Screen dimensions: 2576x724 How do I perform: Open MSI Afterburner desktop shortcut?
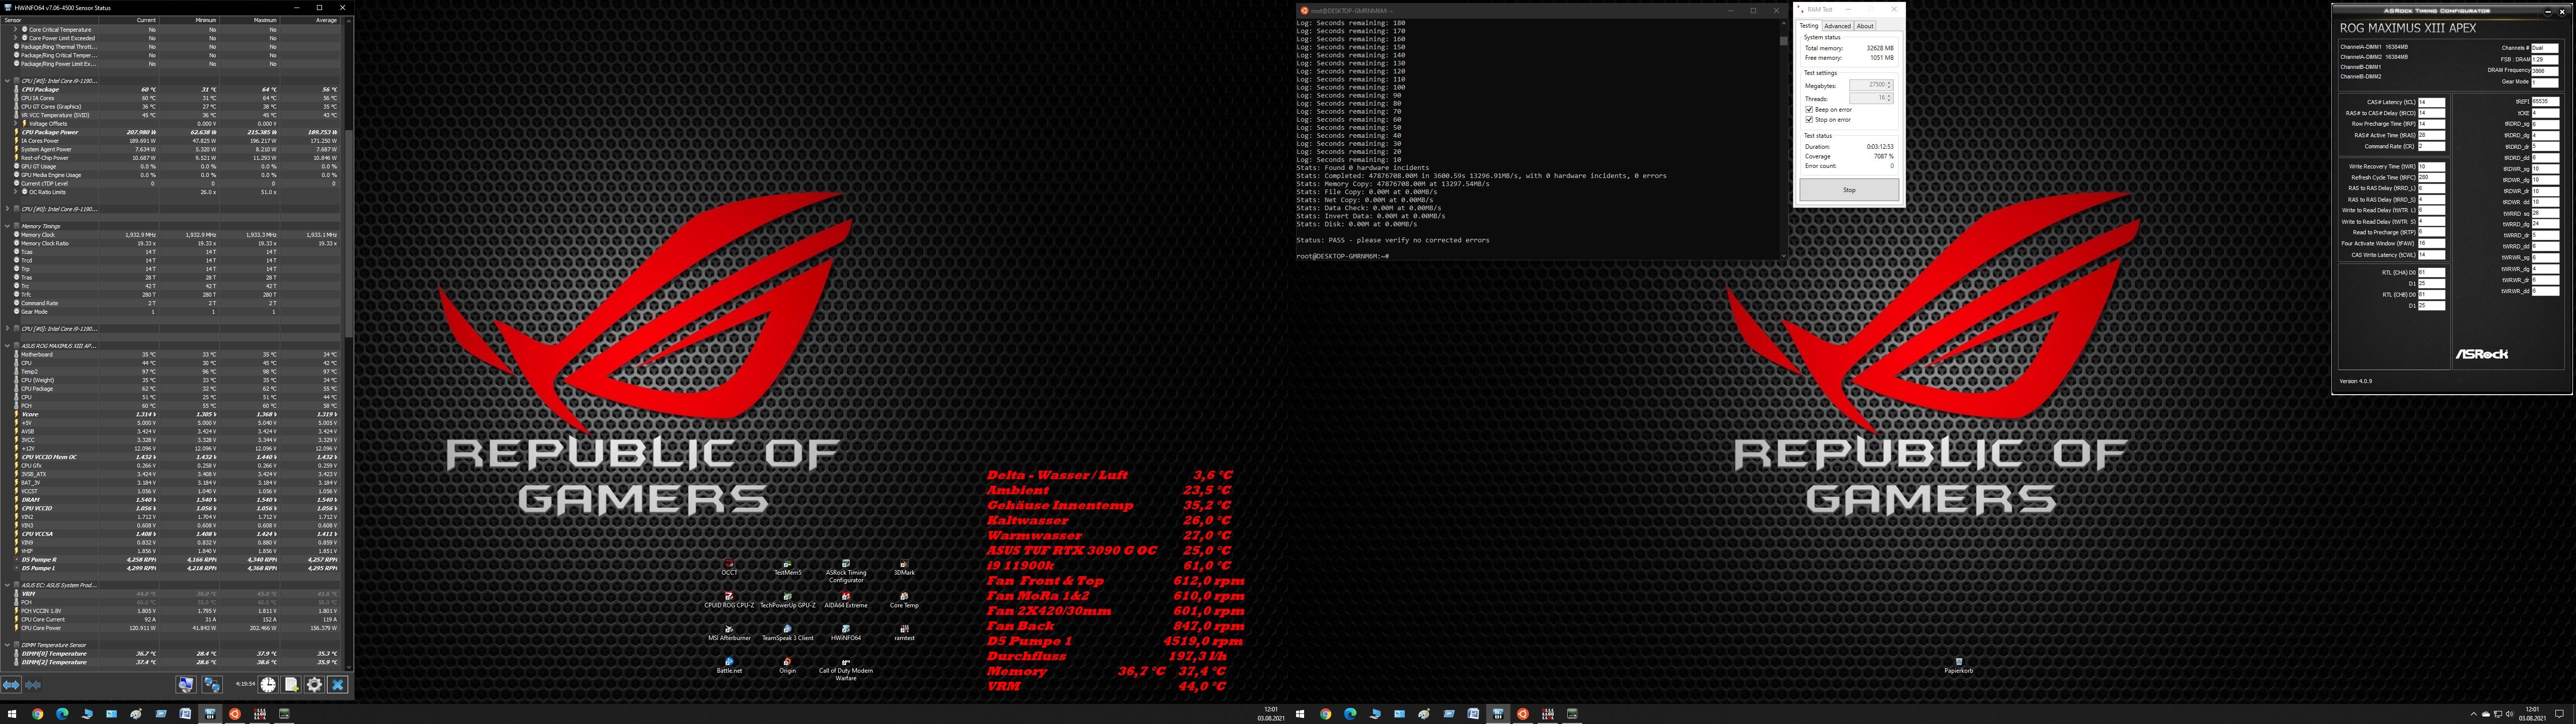(729, 633)
